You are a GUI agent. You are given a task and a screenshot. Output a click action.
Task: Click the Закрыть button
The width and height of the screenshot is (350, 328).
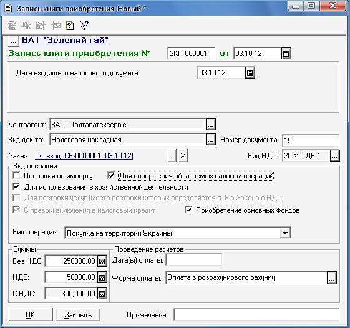coord(78,315)
